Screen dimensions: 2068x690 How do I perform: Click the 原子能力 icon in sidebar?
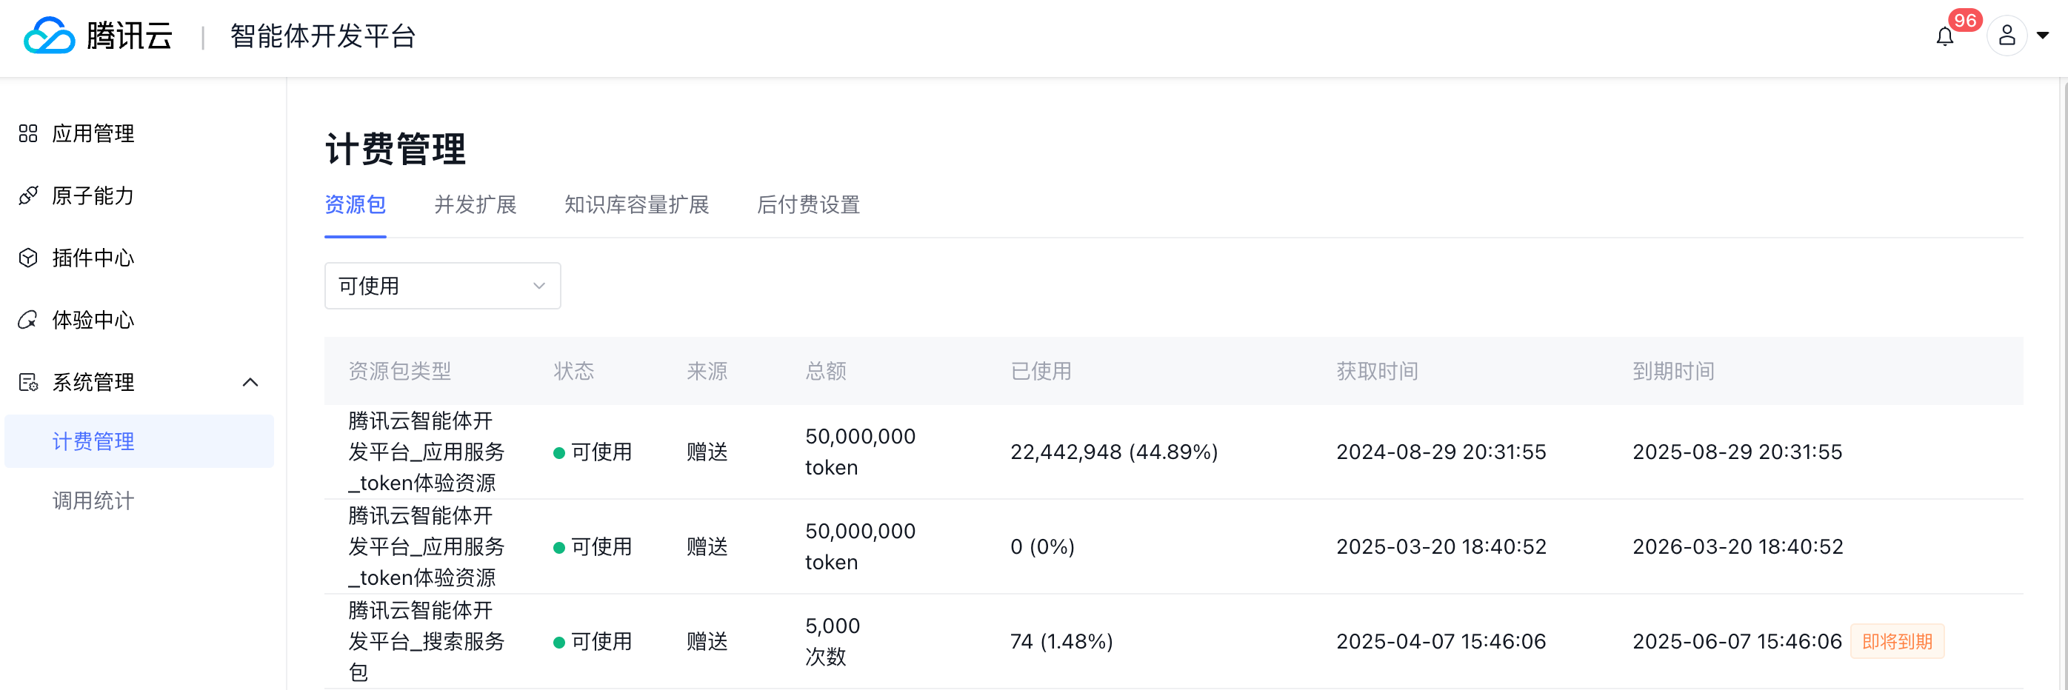28,195
